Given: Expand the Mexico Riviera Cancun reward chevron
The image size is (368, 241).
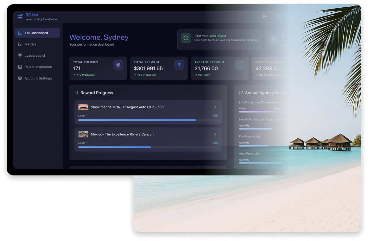Looking at the screenshot, I should click(x=215, y=134).
